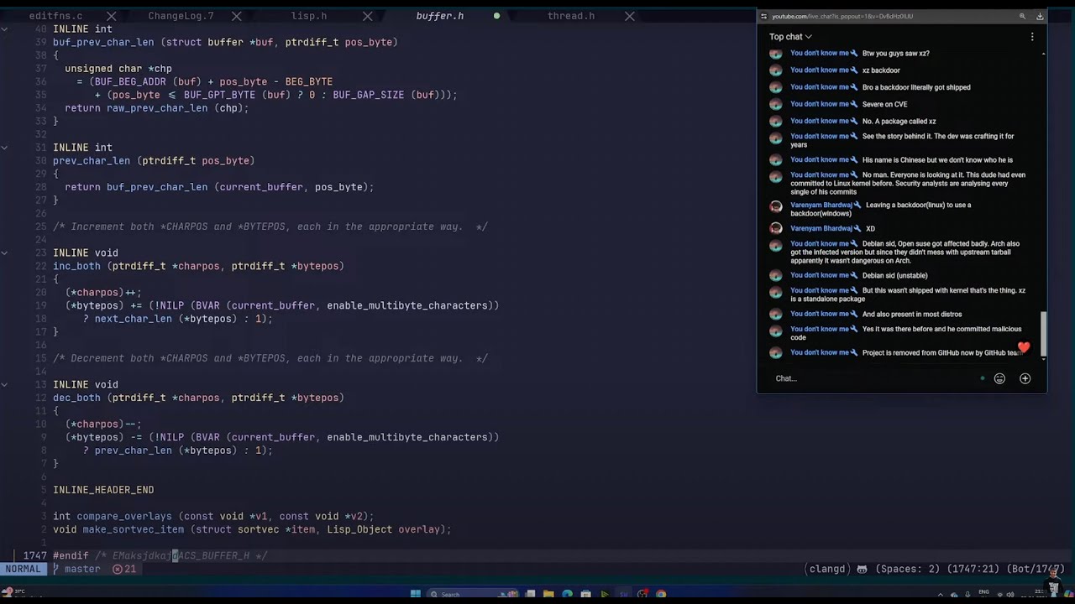Click the zoom magnifier in the address bar
Image resolution: width=1075 pixels, height=604 pixels.
tap(1022, 16)
